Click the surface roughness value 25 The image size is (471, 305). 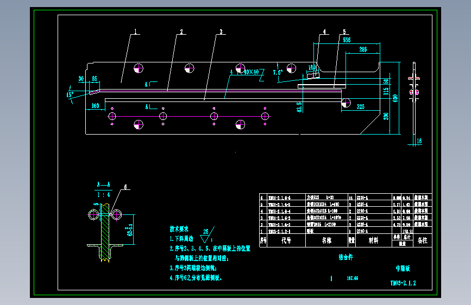(206, 232)
